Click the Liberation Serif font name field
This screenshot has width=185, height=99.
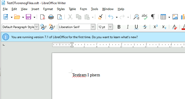coord(75,27)
